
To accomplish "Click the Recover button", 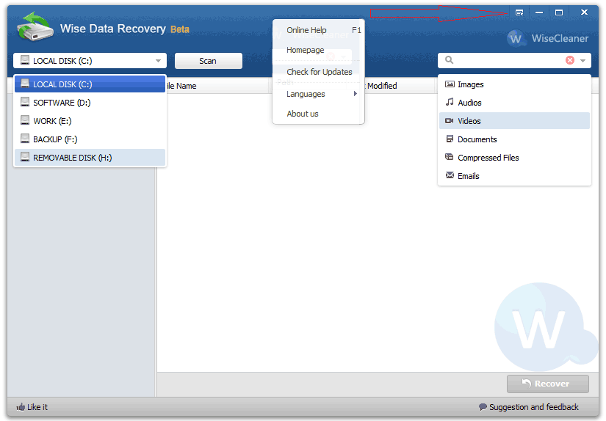I will point(548,384).
